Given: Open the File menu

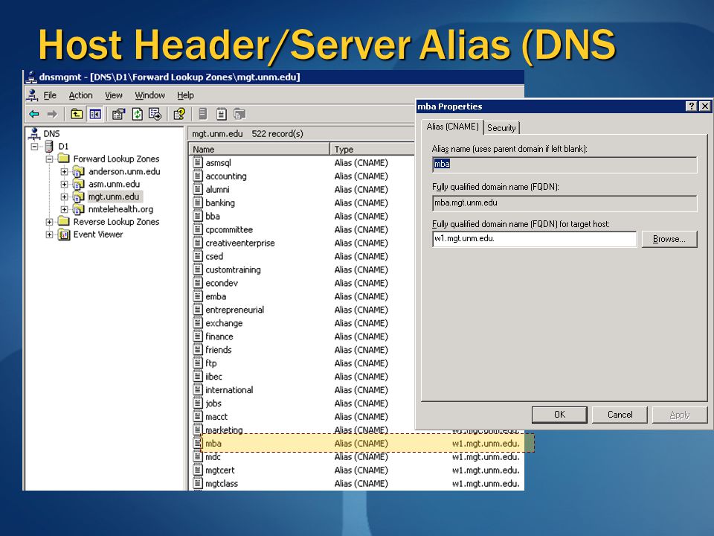Looking at the screenshot, I should click(50, 95).
